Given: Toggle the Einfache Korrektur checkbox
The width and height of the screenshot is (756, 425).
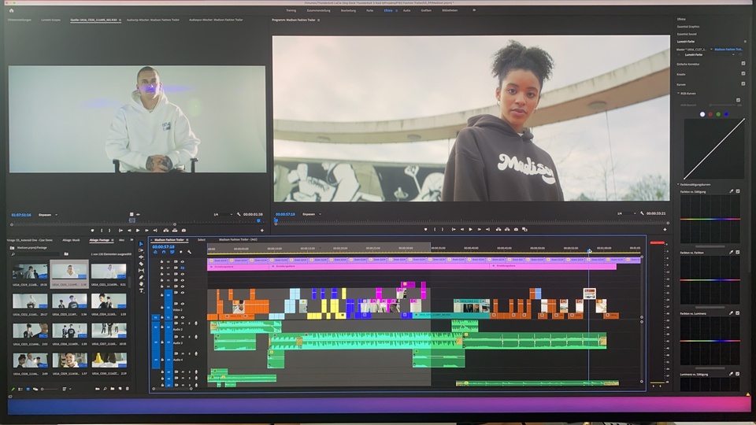Looking at the screenshot, I should [743, 64].
